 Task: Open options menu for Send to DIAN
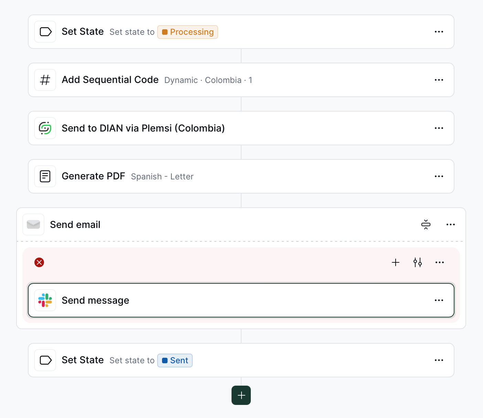[439, 128]
